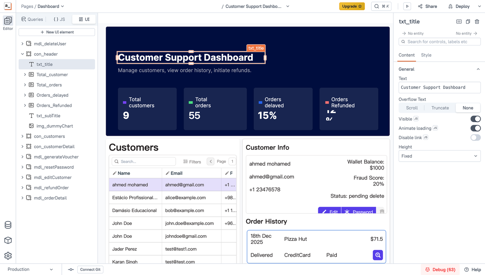This screenshot has height=275, width=485.
Task: Select the Truncate overflow text option
Action: click(x=440, y=108)
